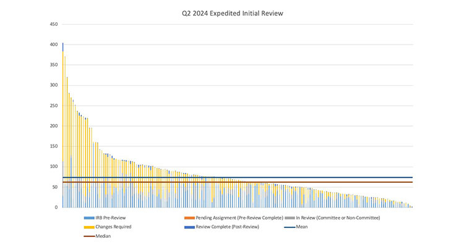Click the orange Pending Assignment legend swatch
Screen dimensions: 464x247
pyautogui.click(x=190, y=218)
